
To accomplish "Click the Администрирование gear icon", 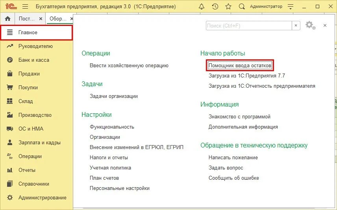I will pyautogui.click(x=10, y=197).
